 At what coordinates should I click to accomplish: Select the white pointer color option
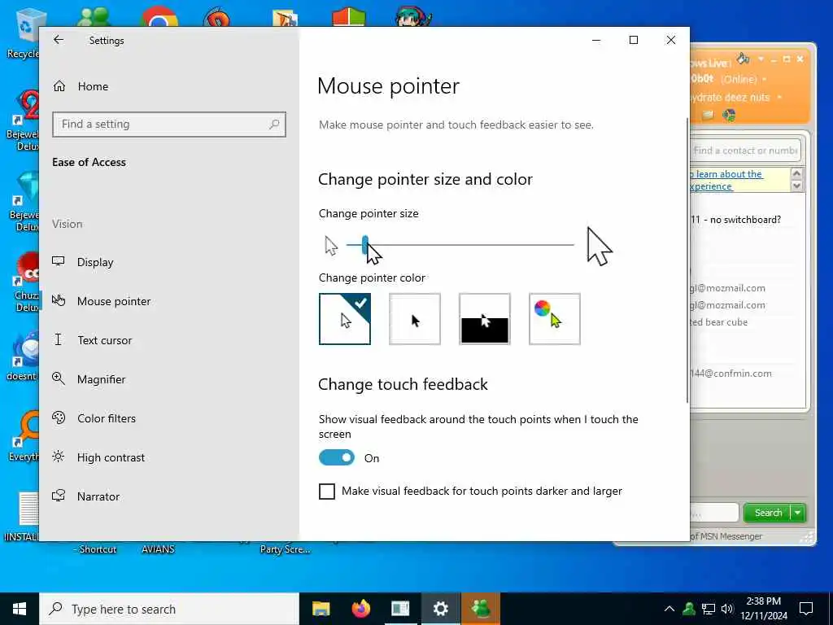345,319
